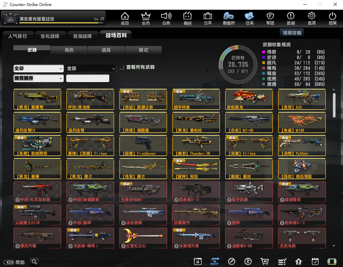Click the pink 传奇 rarity color swatch
Image resolution: width=343 pixels, height=267 pixels.
(264, 52)
